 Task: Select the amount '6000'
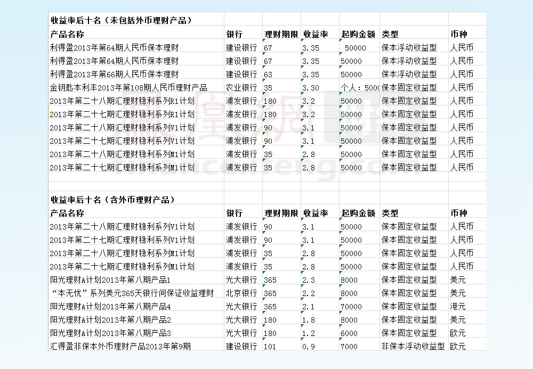(349, 333)
